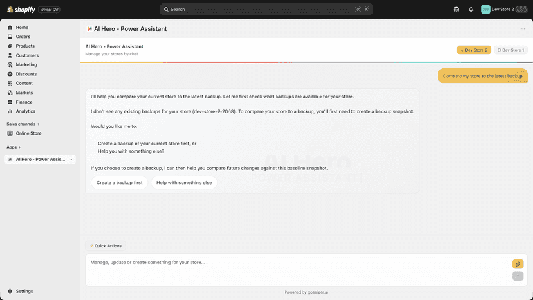Screen dimensions: 533x300
Task: Click the Orders inbox icon
Action: point(10,37)
